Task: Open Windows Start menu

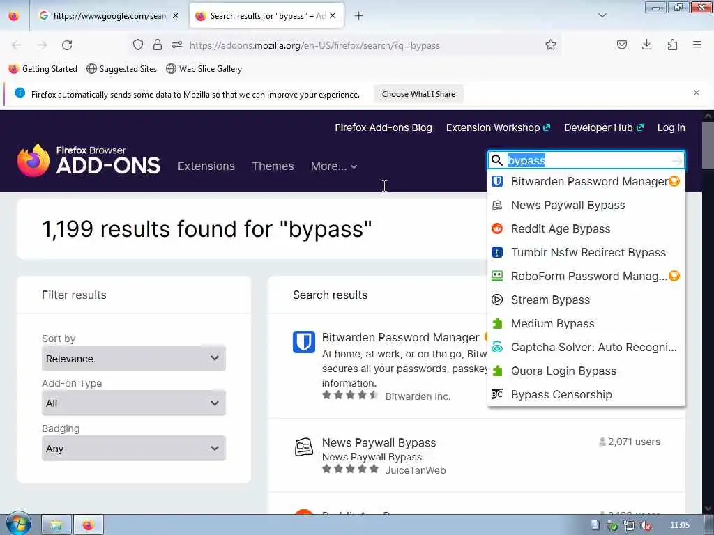Action: pyautogui.click(x=17, y=525)
